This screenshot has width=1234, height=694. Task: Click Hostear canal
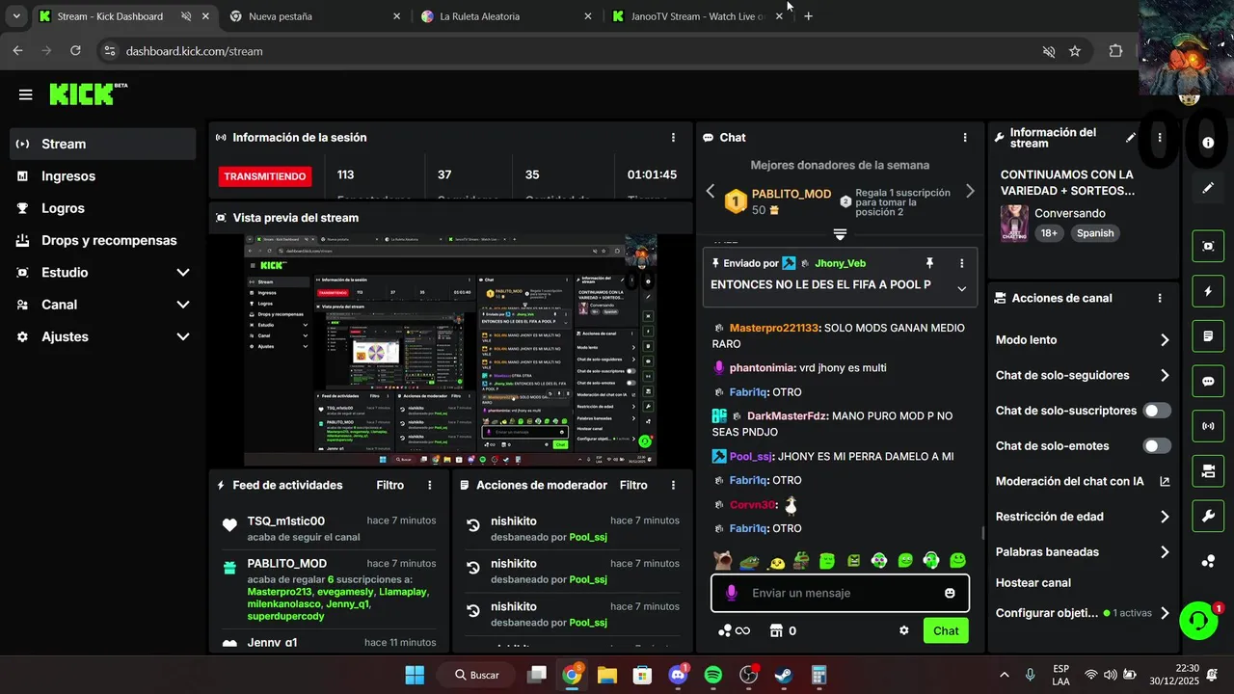tap(1033, 582)
